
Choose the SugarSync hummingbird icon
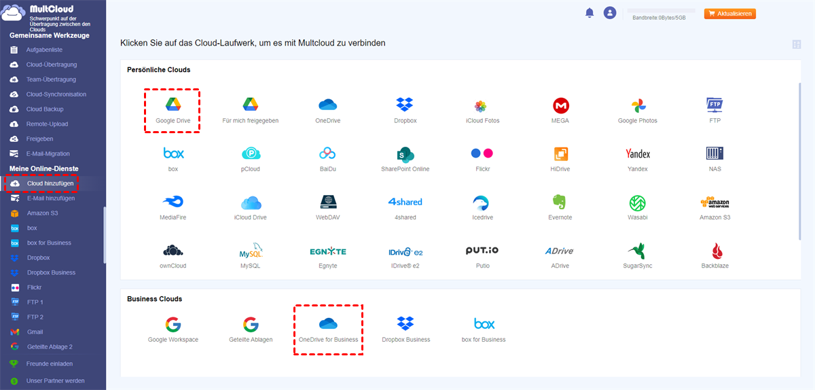pyautogui.click(x=638, y=250)
